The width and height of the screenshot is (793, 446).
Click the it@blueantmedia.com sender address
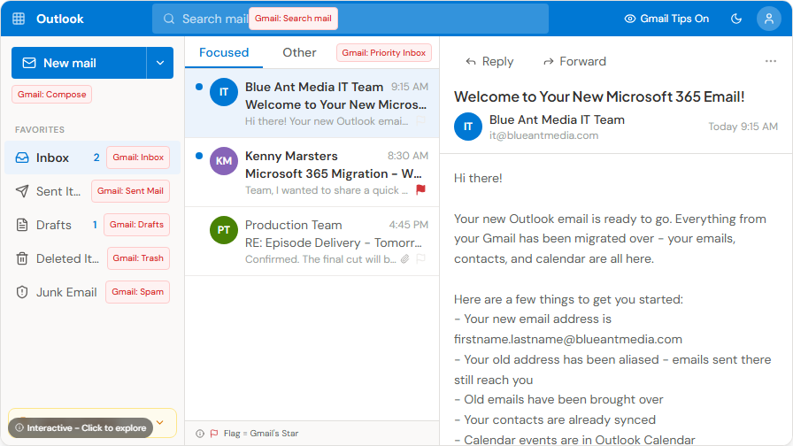point(543,135)
